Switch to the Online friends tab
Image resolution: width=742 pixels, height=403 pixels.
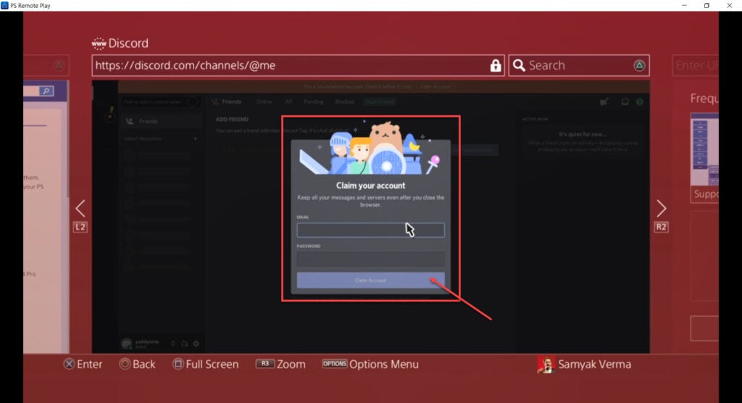264,101
